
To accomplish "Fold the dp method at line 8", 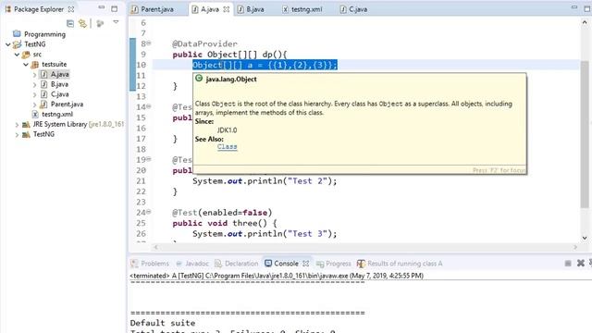I will click(149, 43).
